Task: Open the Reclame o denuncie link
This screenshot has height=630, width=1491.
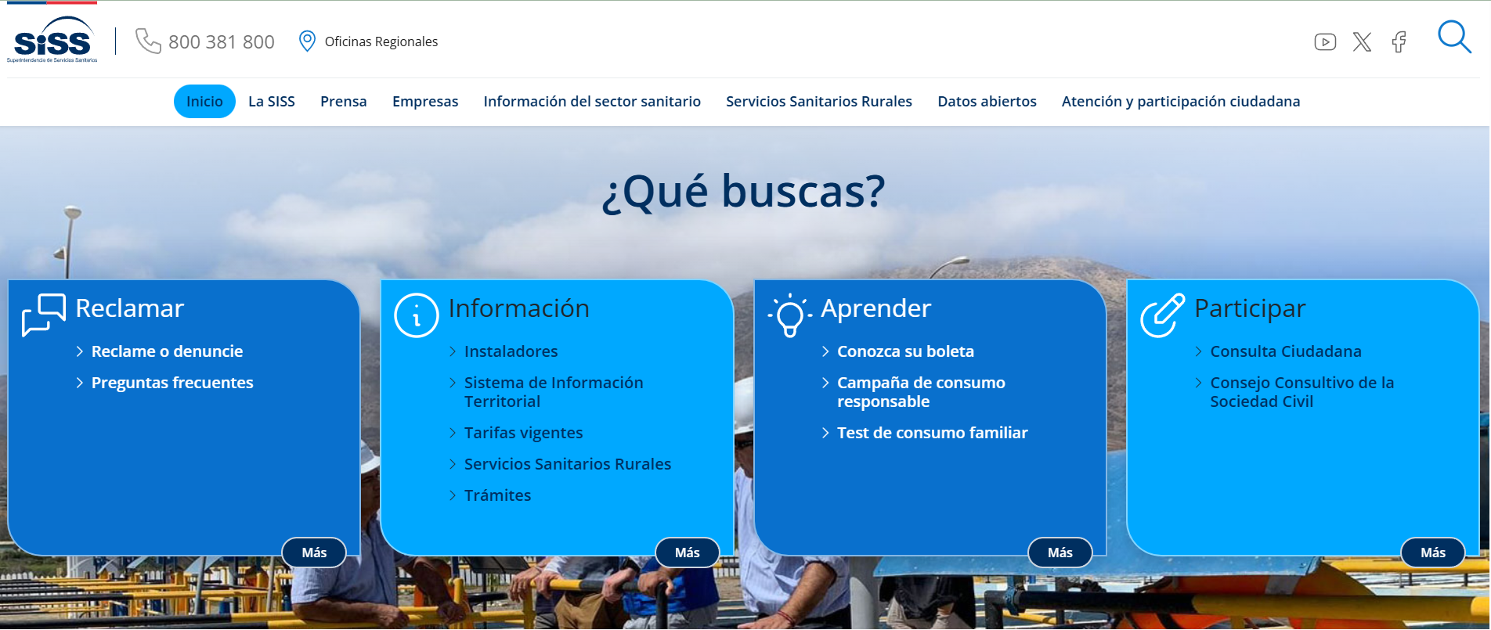Action: (167, 351)
